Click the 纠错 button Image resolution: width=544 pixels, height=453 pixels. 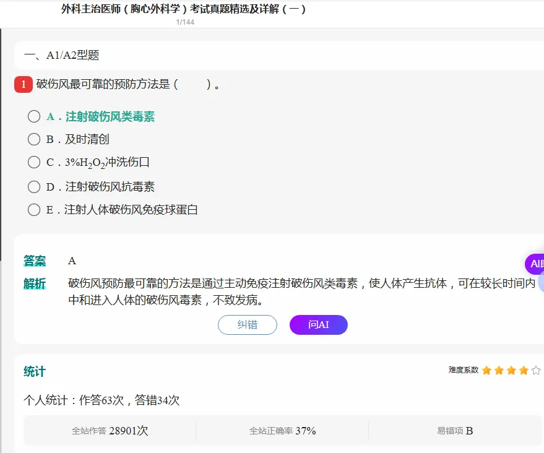click(248, 325)
